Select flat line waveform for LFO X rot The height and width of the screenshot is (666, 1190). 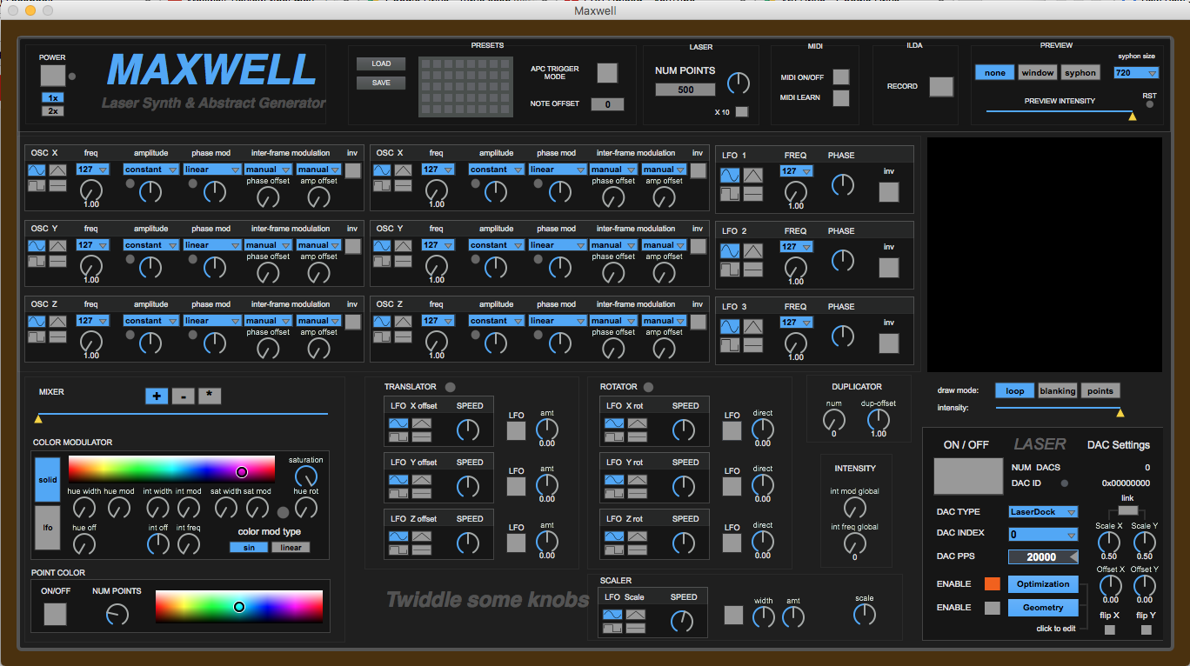637,438
